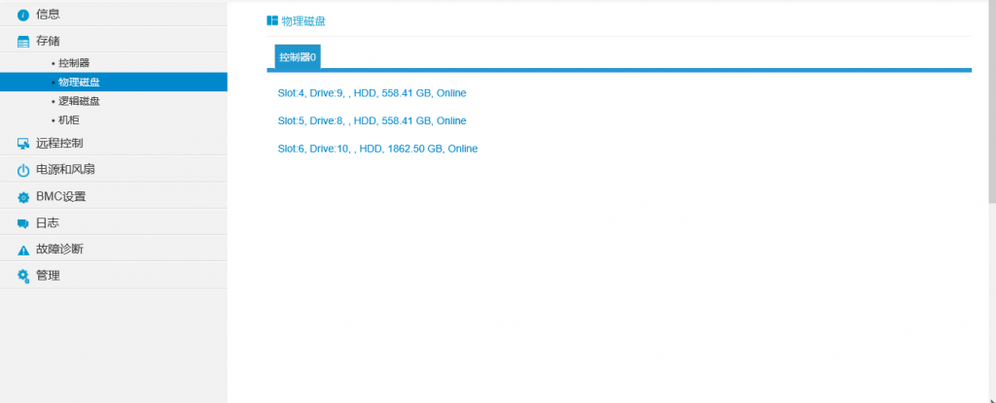Click the 管理 gears icon
The height and width of the screenshot is (403, 996).
(23, 276)
